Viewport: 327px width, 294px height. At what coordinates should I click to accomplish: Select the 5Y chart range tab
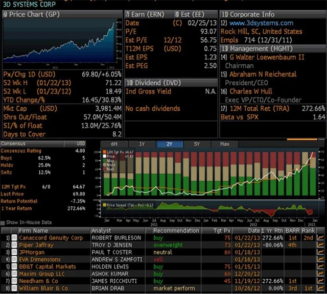point(196,144)
